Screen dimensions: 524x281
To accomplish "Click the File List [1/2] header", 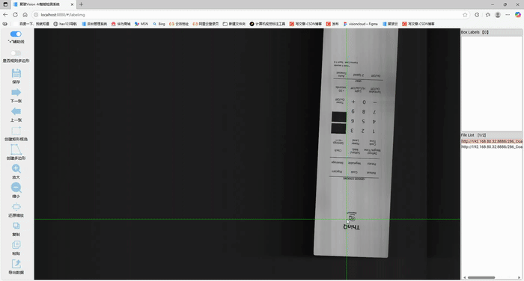I will (492, 135).
